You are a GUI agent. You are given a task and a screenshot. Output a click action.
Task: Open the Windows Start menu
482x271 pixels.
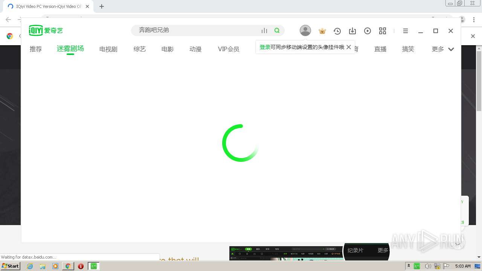[x=11, y=266]
